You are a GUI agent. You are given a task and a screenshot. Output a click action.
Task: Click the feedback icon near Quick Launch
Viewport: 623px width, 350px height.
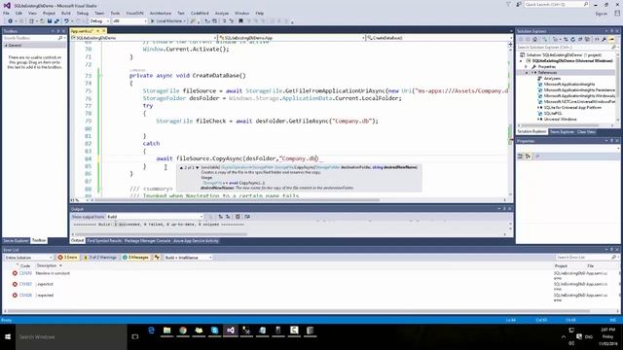point(519,4)
